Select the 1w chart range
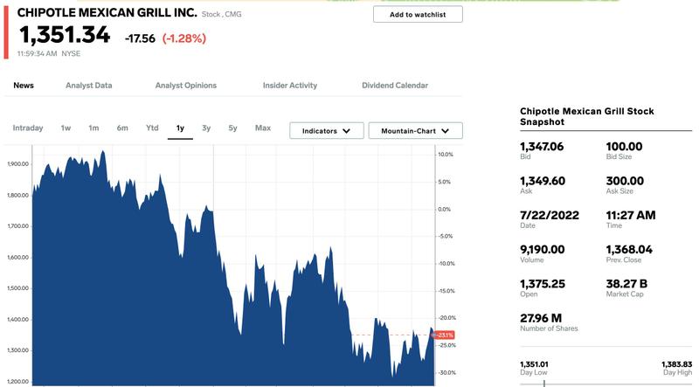 [x=66, y=128]
